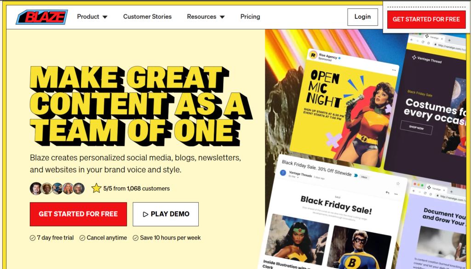Click the Blaze logo in the header
The width and height of the screenshot is (471, 269).
(x=42, y=17)
